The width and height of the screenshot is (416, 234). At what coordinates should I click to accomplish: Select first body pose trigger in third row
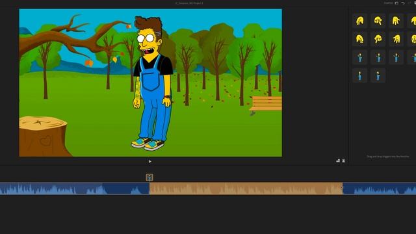[359, 57]
